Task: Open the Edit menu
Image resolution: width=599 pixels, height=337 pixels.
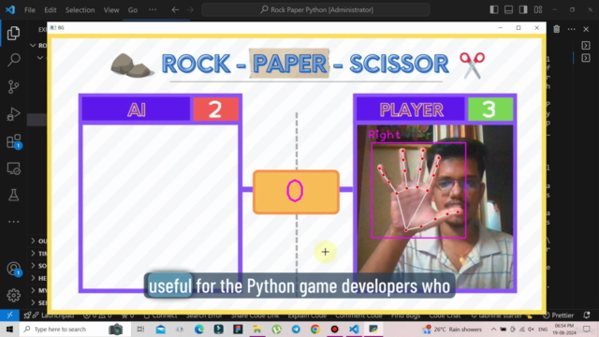Action: tap(50, 10)
